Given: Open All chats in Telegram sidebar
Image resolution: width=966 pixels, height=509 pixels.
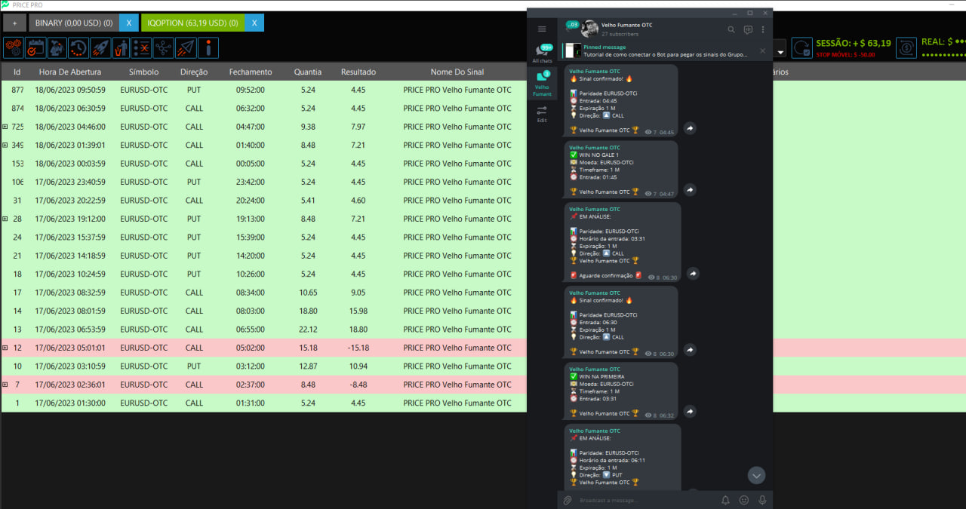Looking at the screenshot, I should pos(542,54).
